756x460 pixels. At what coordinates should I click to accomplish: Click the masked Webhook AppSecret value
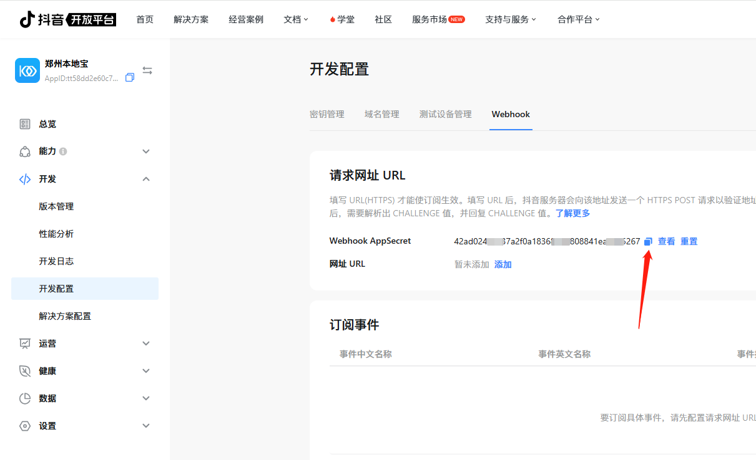(547, 241)
